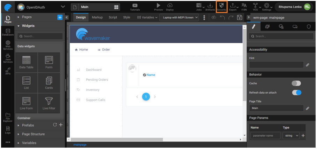Disable Refresh data on attach
The width and height of the screenshot is (317, 149).
click(296, 93)
